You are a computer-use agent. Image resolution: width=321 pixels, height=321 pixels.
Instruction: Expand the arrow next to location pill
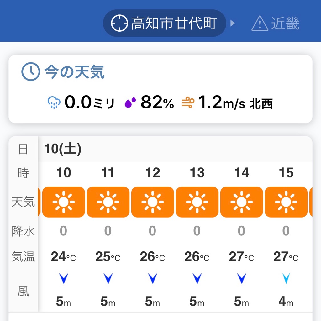click(233, 24)
